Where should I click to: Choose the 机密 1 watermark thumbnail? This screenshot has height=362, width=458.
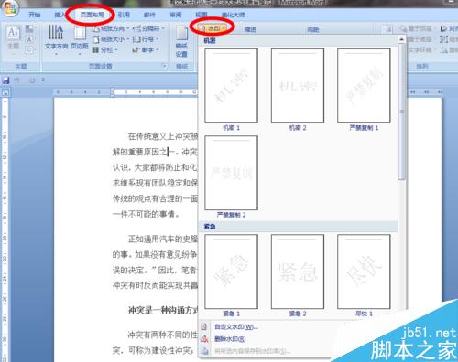[231, 86]
